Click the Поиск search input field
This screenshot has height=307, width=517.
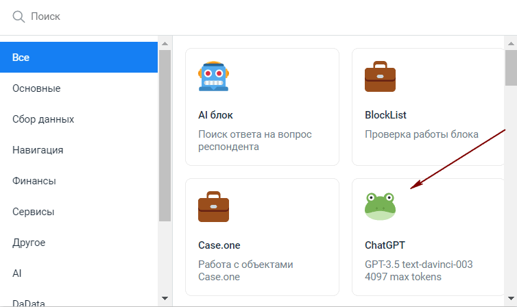264,16
